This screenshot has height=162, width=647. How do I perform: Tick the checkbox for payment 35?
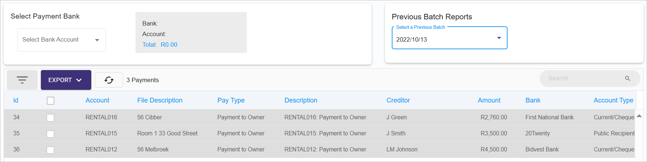tap(50, 134)
